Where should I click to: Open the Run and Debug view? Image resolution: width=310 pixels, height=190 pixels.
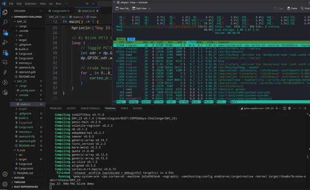tap(5, 42)
